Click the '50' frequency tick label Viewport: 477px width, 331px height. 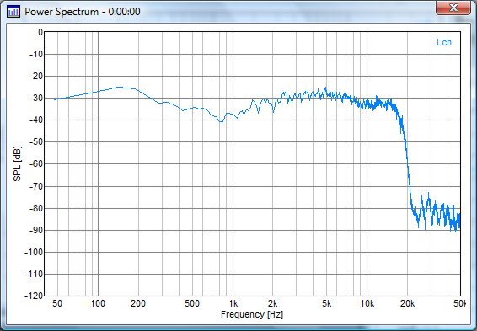coord(57,303)
